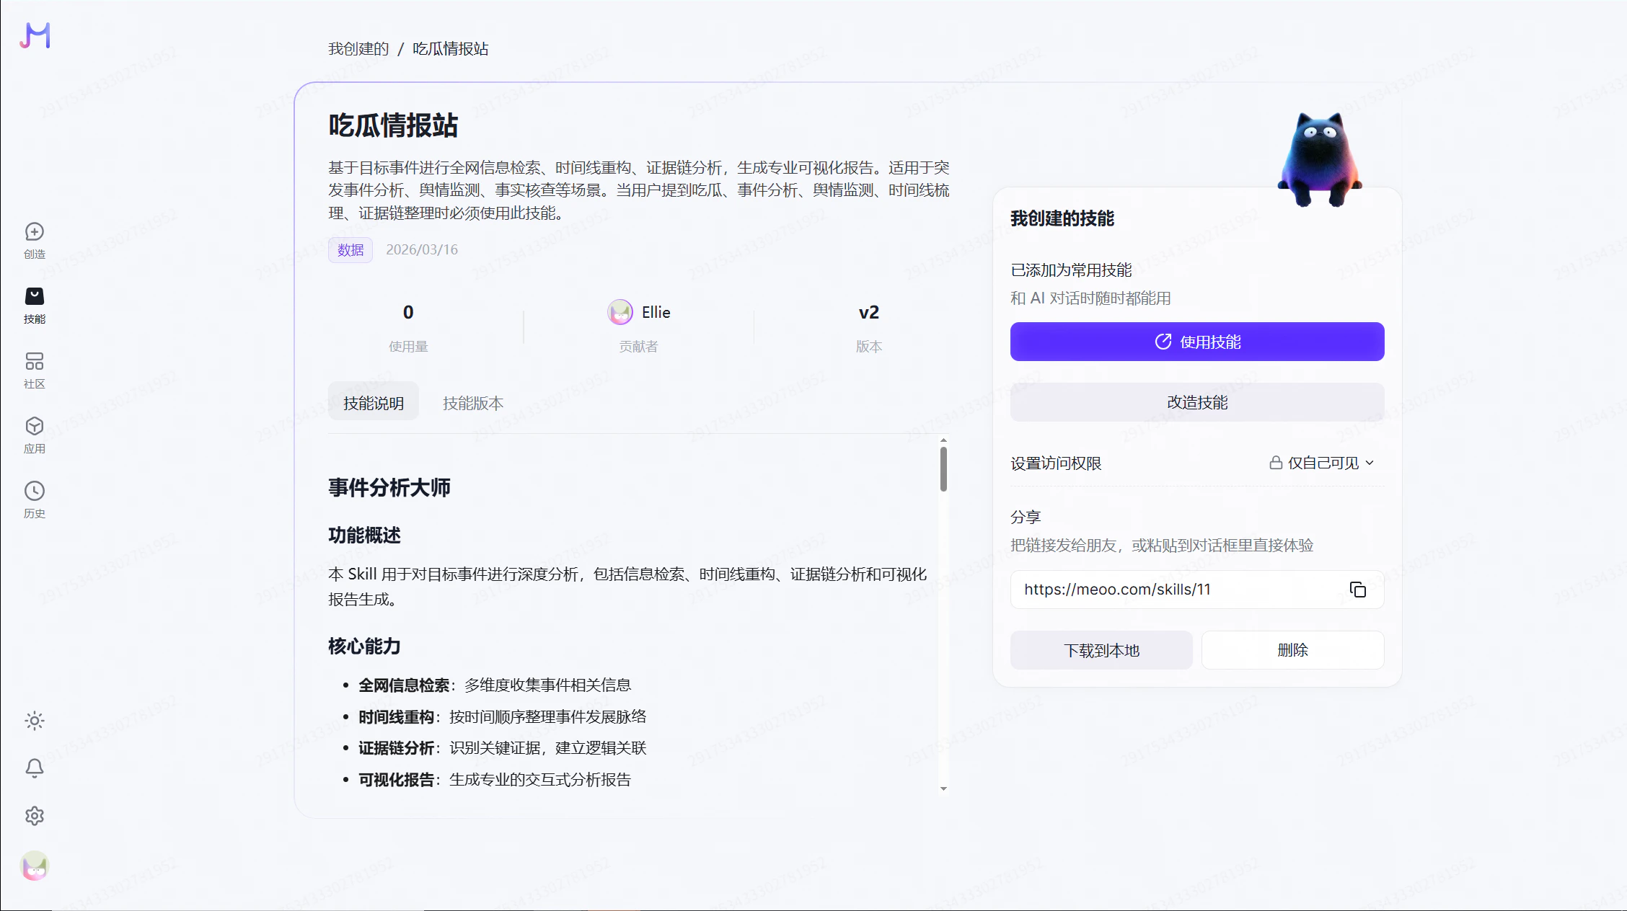This screenshot has height=911, width=1627.
Task: Go back via 我创建的 breadcrumb link
Action: click(x=358, y=48)
